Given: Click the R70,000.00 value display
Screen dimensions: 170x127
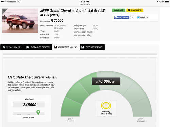Looking at the screenshot, I should (x=106, y=81).
